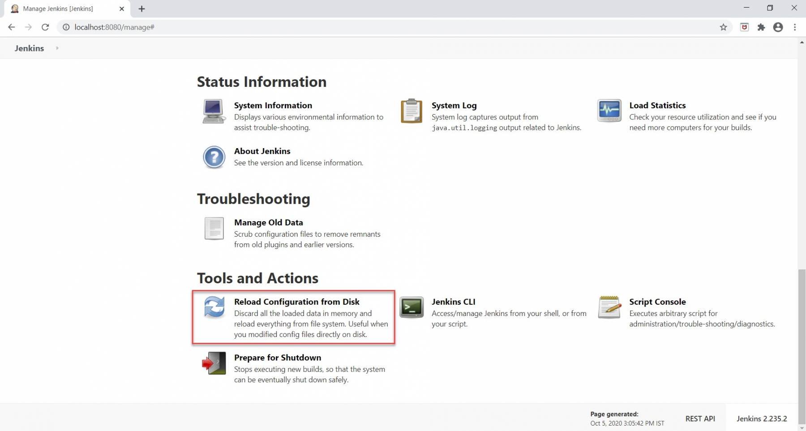
Task: Click the scrollbar down arrow
Action: tap(802, 427)
